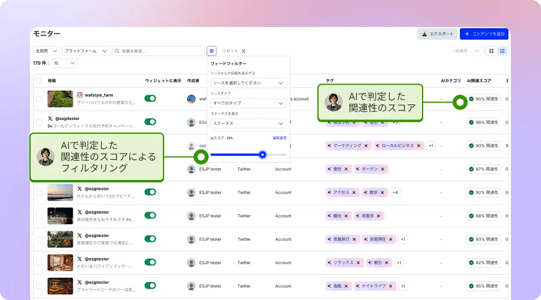Tick the checkbox for the wafstyle_farm post
The height and width of the screenshot is (300, 541).
tap(39, 99)
